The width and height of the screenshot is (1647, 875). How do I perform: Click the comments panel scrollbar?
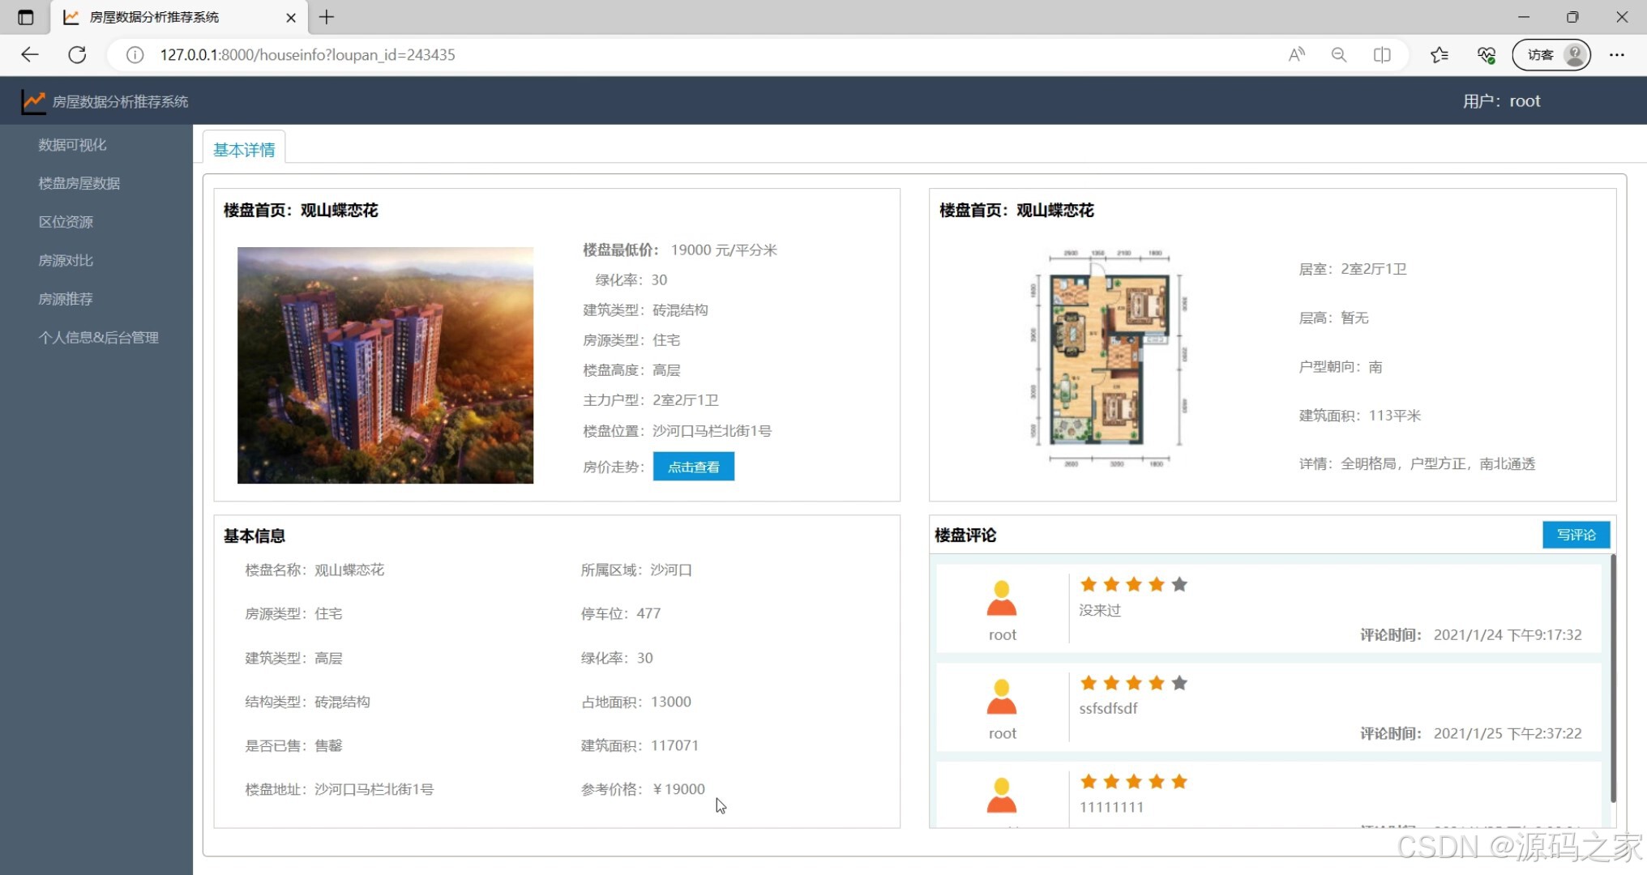pyautogui.click(x=1612, y=677)
